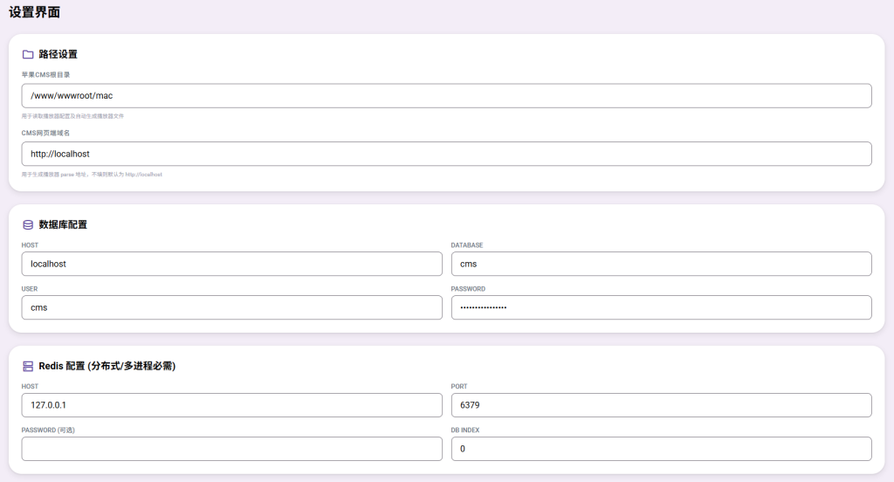Click the CMS网页端域名 field containing http://localhost
894x482 pixels.
[x=446, y=154]
